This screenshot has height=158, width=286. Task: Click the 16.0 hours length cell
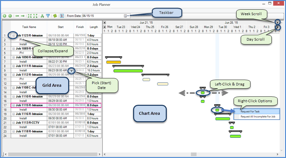(93, 70)
